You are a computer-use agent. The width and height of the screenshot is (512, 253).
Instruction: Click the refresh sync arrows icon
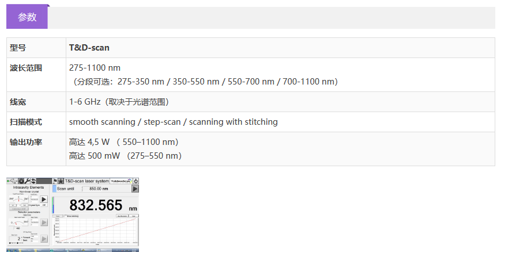(x=33, y=181)
